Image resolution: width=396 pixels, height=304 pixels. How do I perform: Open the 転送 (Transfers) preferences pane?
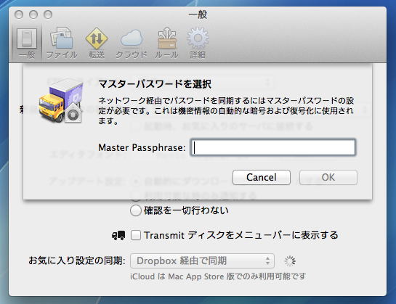point(97,43)
